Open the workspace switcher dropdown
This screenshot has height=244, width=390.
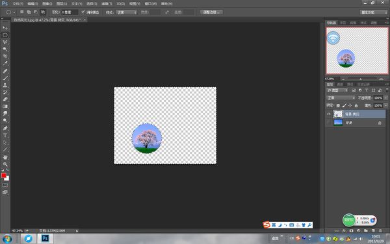pos(374,12)
